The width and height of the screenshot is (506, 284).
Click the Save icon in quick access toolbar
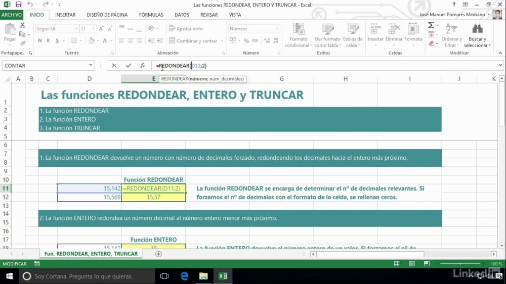(18, 5)
